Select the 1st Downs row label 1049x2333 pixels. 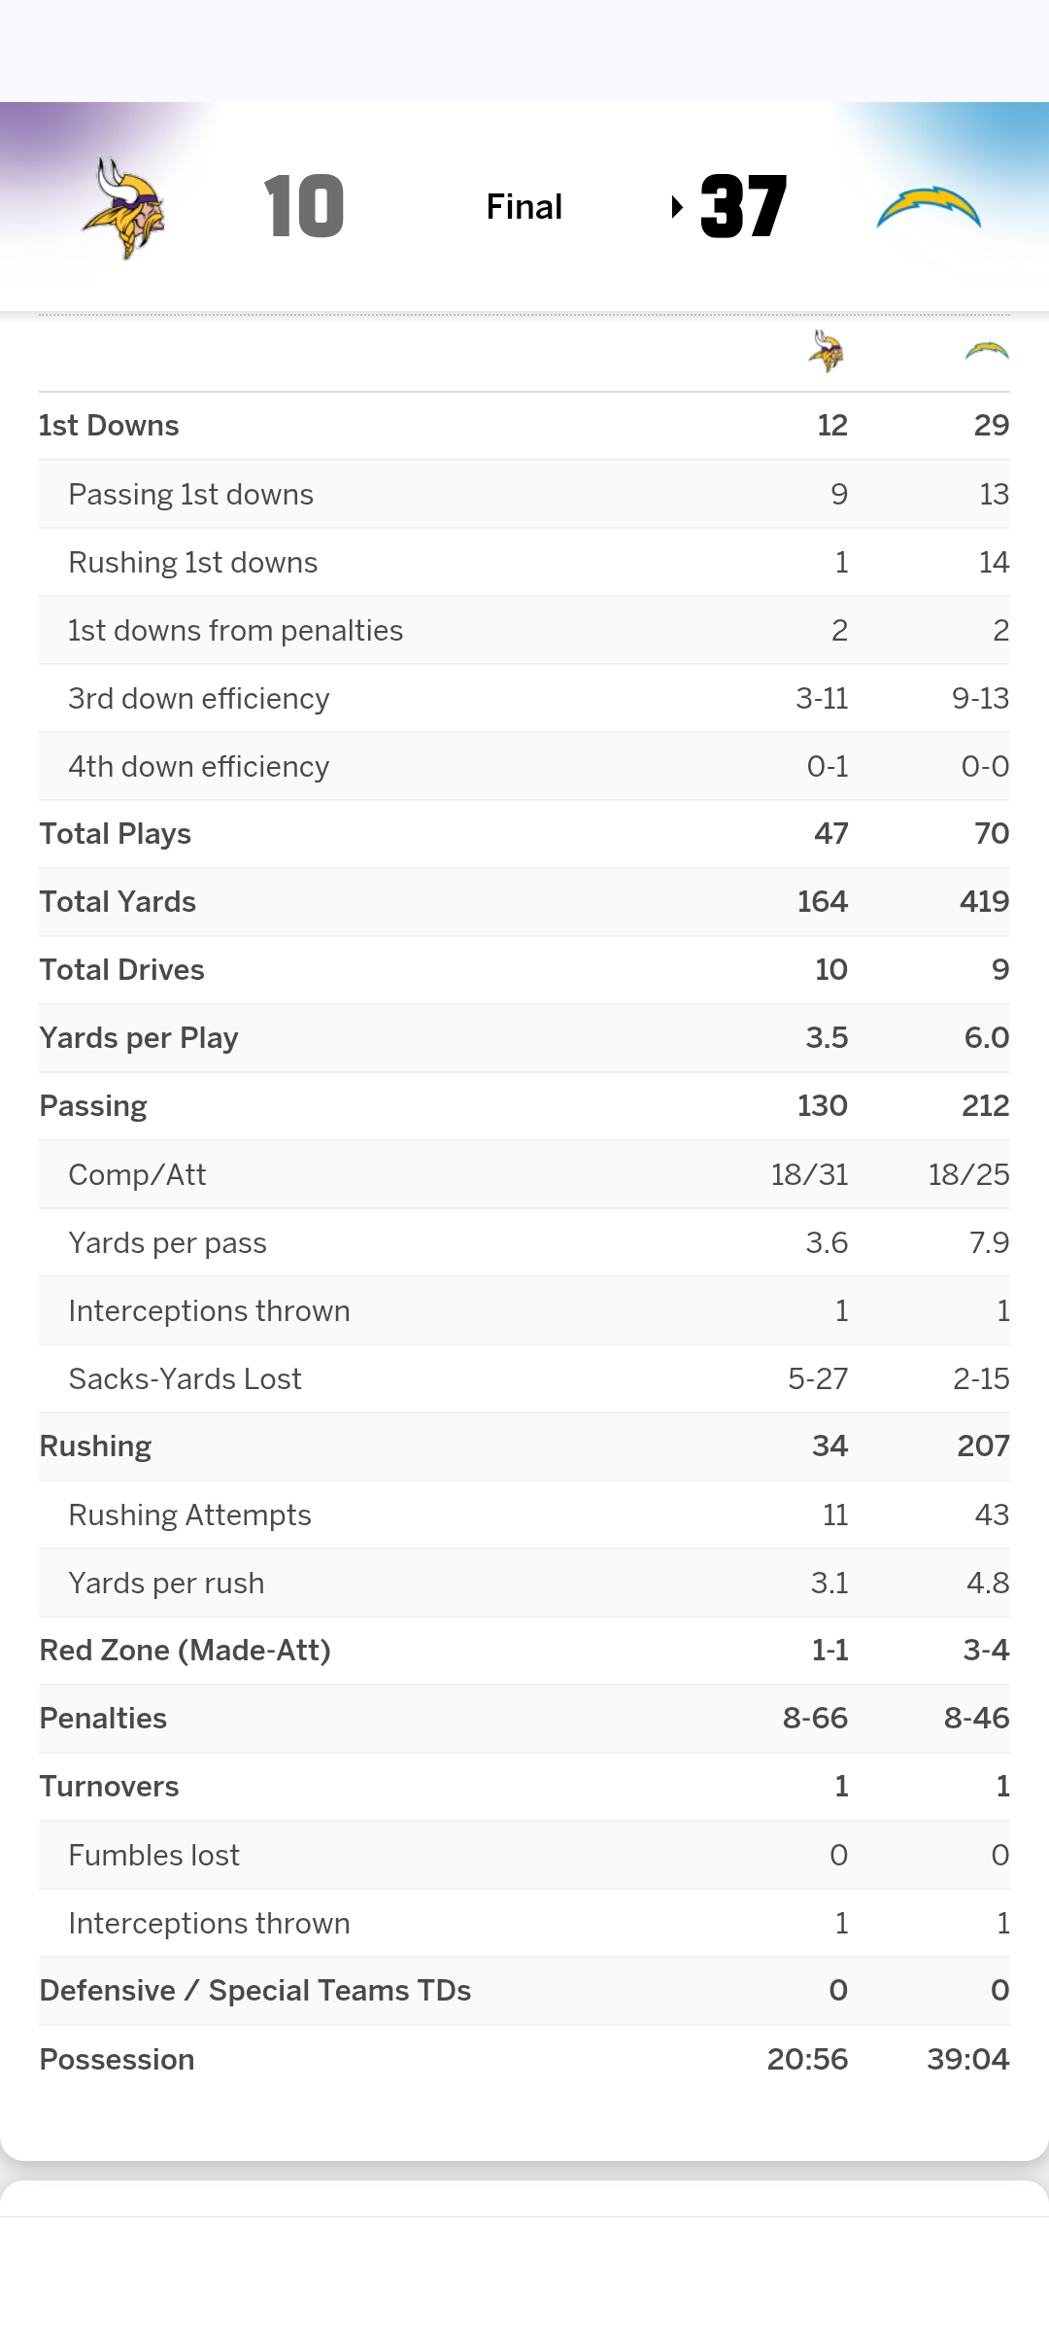[109, 426]
